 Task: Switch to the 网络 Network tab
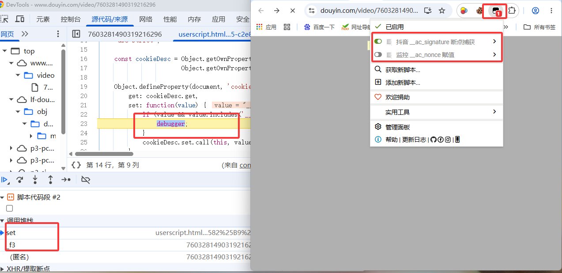click(146, 19)
